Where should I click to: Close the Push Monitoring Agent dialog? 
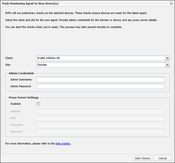tap(171, 3)
